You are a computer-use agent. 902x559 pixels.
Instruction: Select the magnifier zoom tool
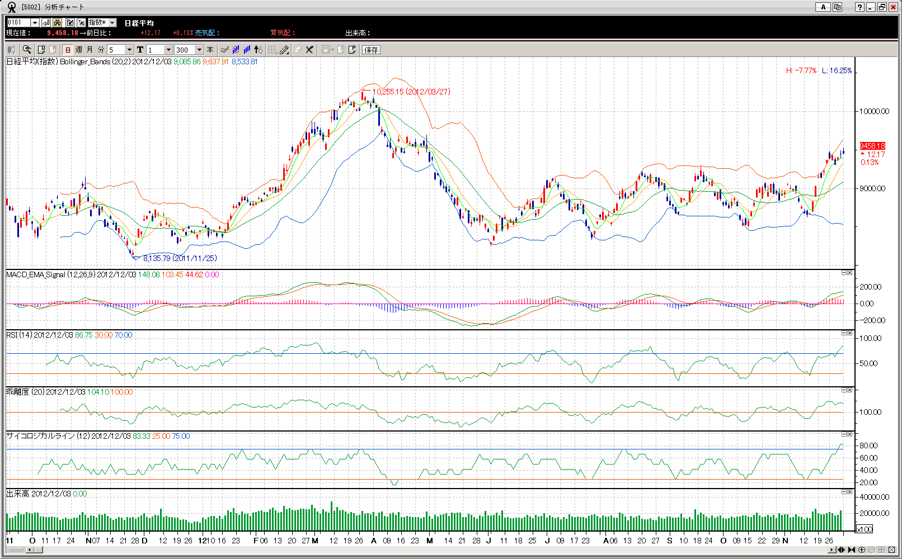(x=26, y=50)
